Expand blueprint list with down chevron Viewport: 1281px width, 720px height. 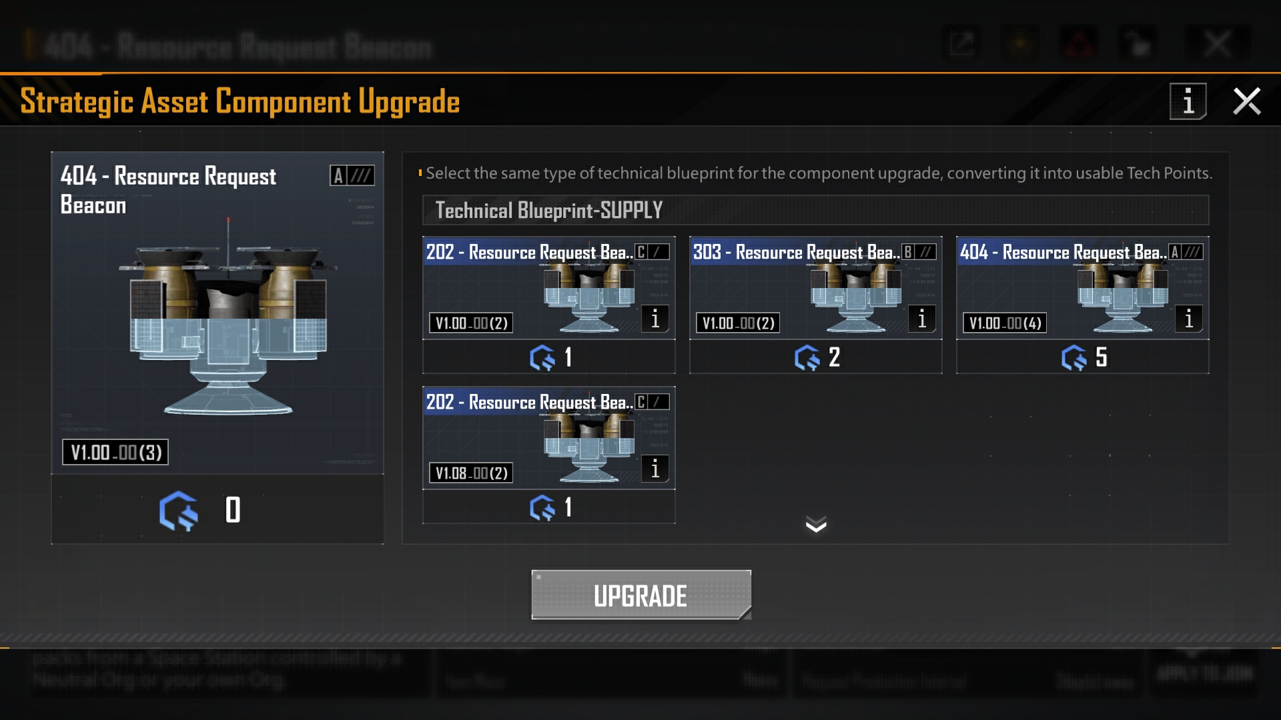[x=816, y=525]
